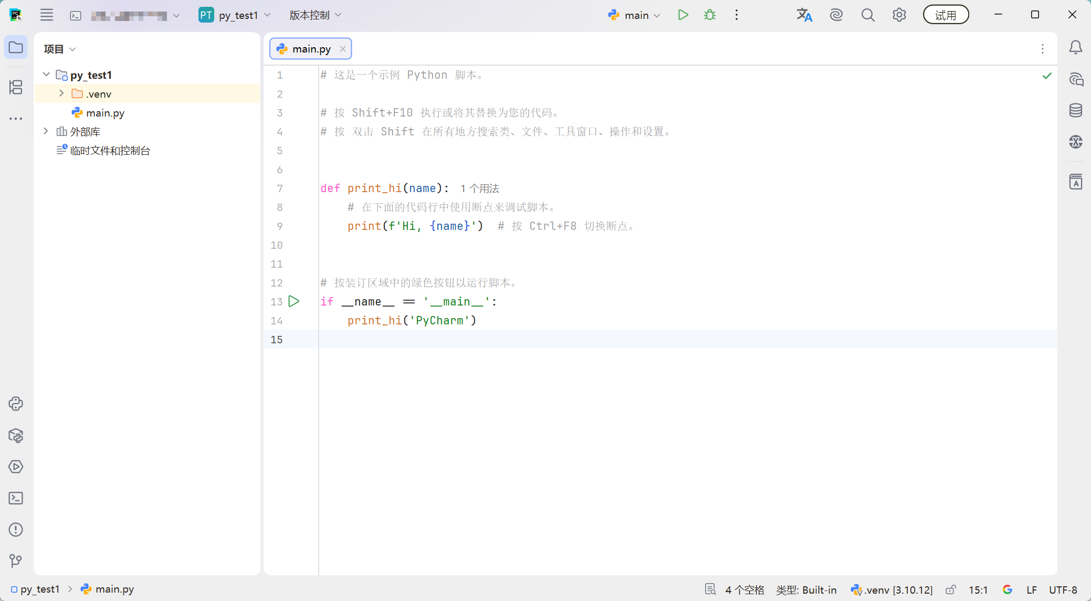Open more run actions menu

pyautogui.click(x=737, y=15)
